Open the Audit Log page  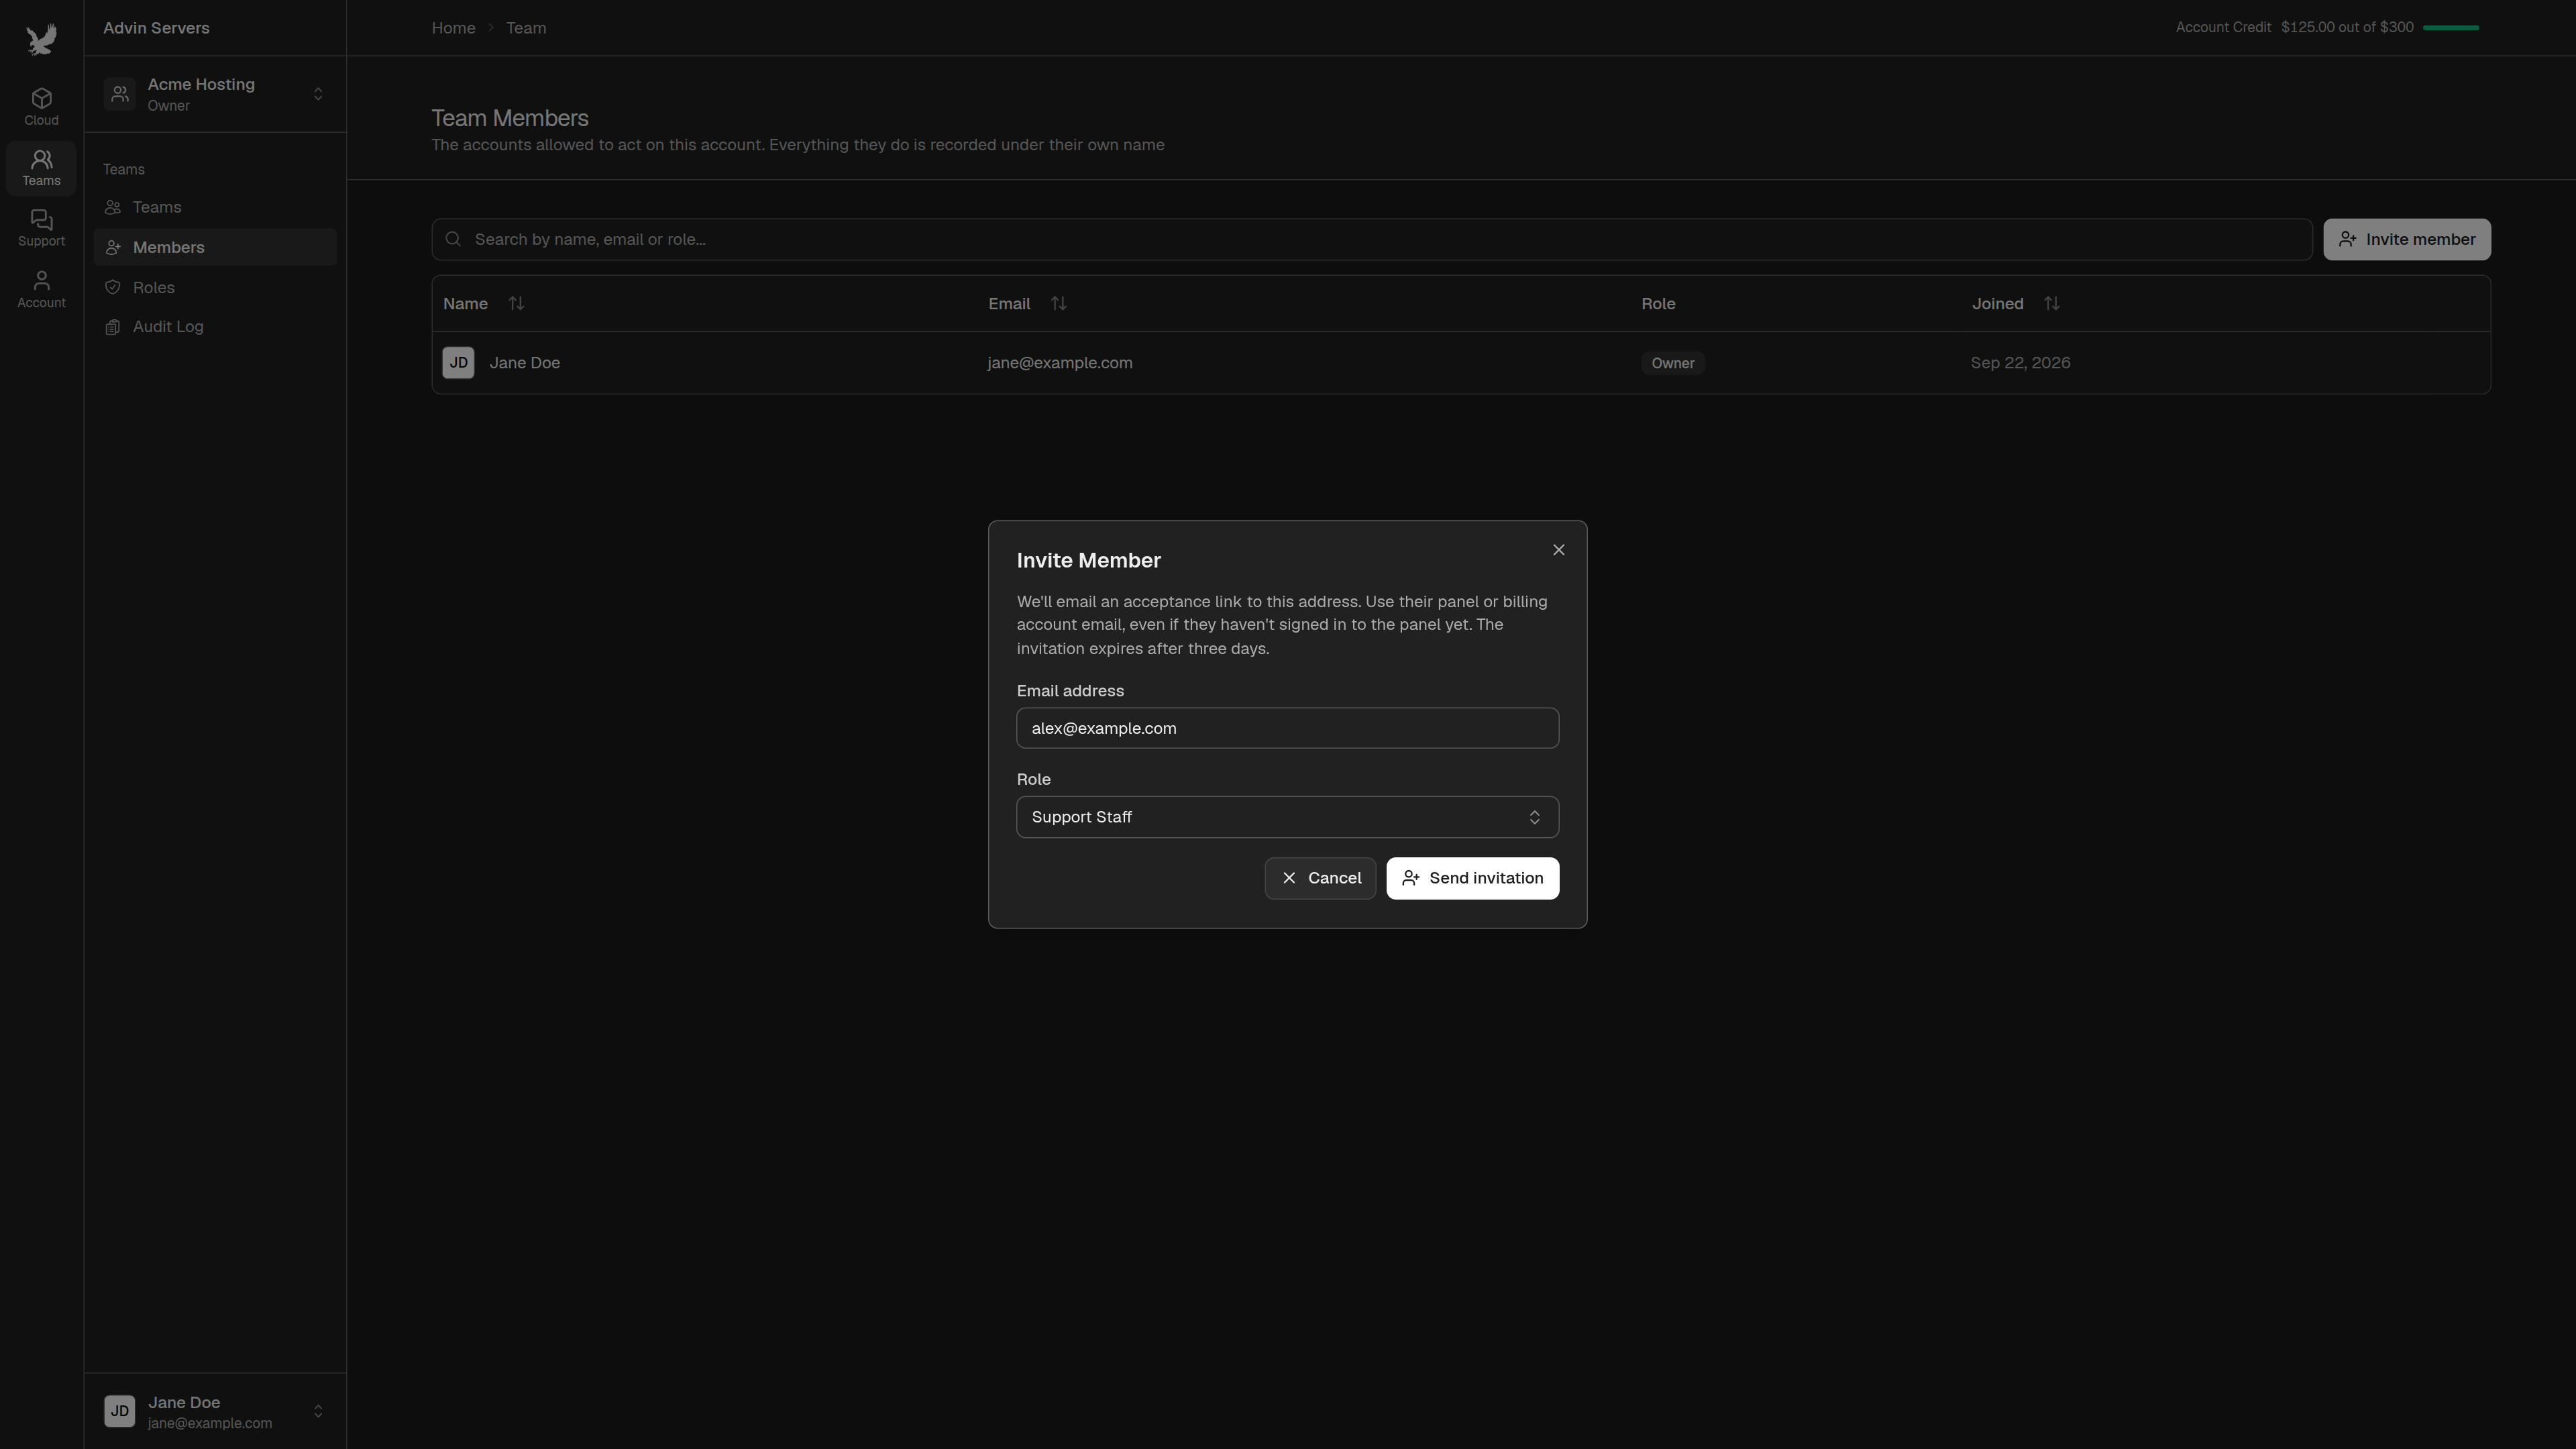pyautogui.click(x=215, y=327)
